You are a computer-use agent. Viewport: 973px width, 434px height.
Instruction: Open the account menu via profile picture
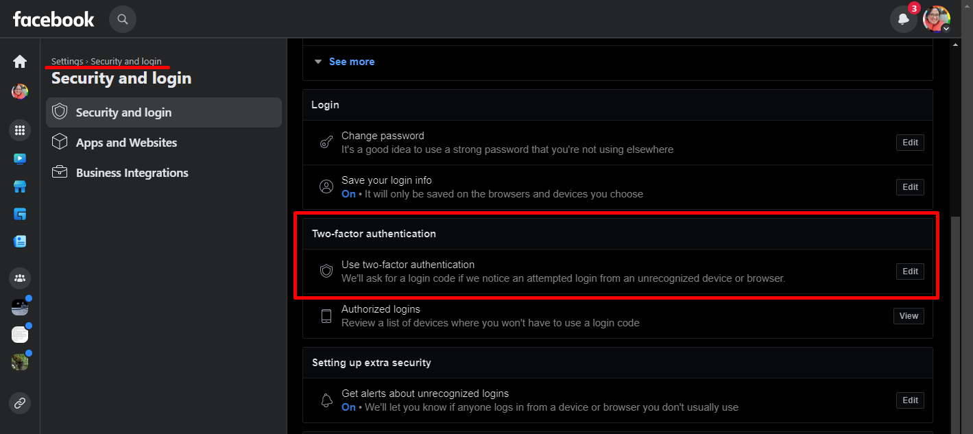point(936,19)
